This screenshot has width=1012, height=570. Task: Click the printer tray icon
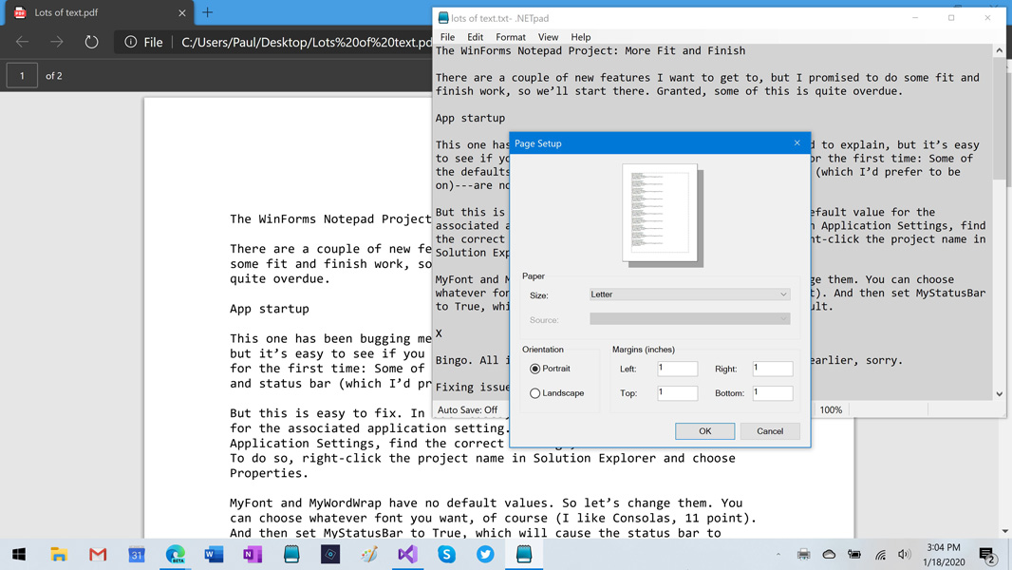tap(803, 555)
